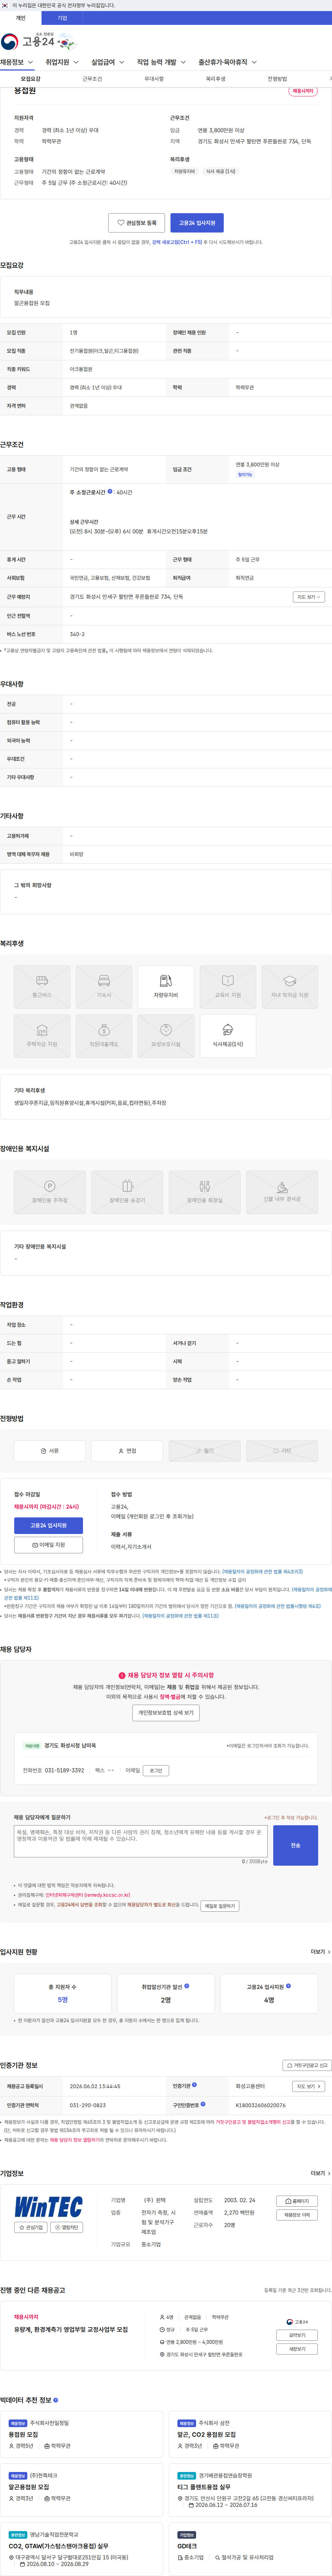This screenshot has height=2576, width=332.
Task: Click 5명 applicant count in 총 지원자 수
Action: 63,2000
